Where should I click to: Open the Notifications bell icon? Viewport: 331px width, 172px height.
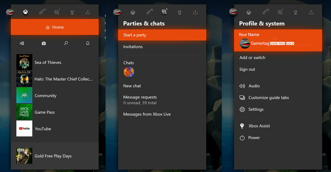88,43
